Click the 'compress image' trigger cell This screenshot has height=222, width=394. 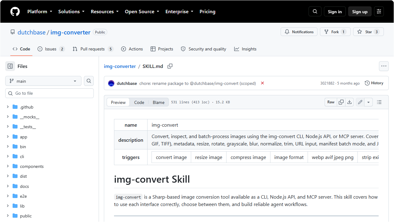coord(248,157)
